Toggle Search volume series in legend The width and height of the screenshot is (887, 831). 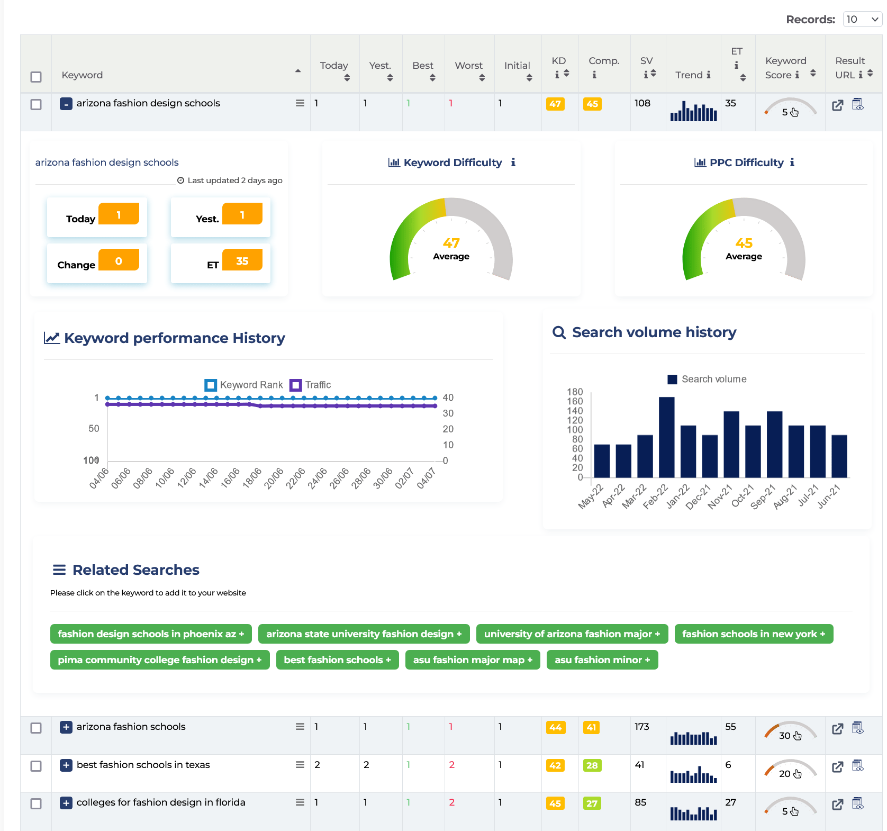click(x=707, y=379)
